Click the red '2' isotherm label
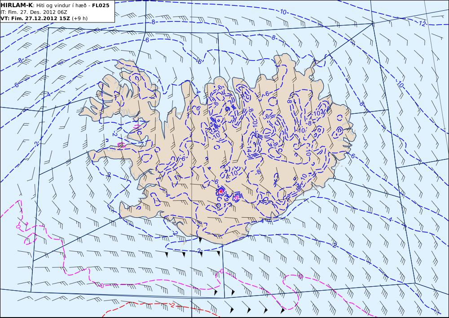 point(172,305)
